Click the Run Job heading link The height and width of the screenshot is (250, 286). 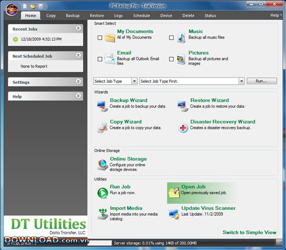120,187
